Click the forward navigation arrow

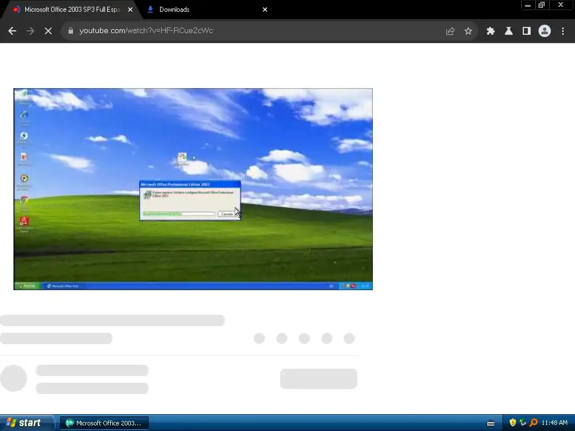pyautogui.click(x=30, y=31)
